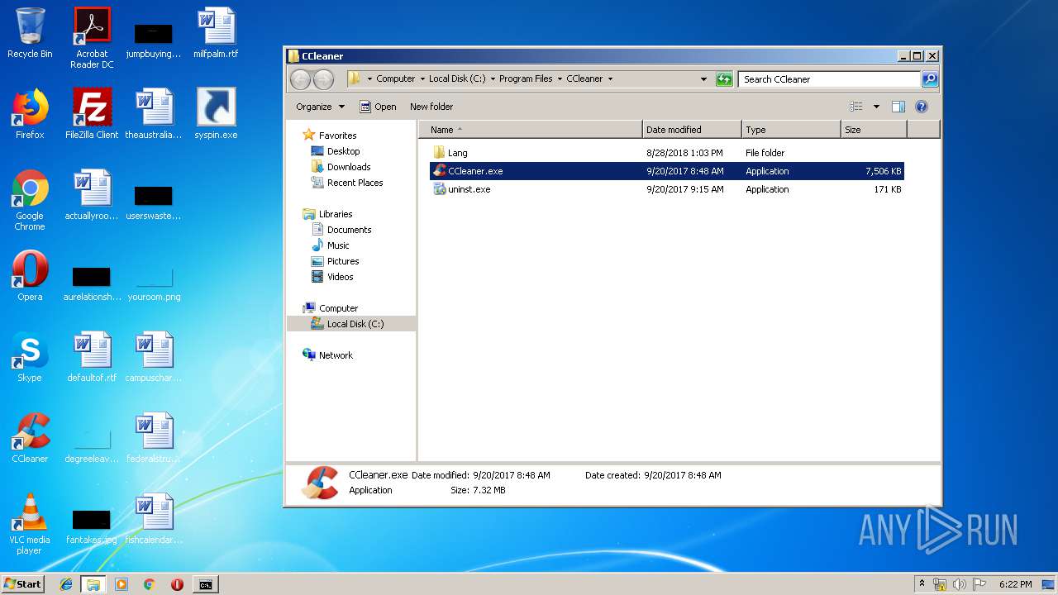Expand Program Files breadcrumb arrow

coord(560,79)
